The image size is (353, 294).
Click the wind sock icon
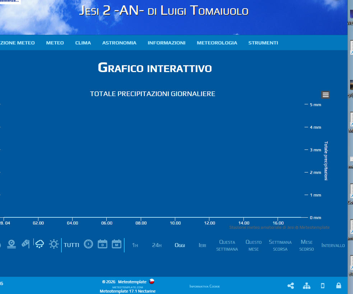tap(25, 244)
